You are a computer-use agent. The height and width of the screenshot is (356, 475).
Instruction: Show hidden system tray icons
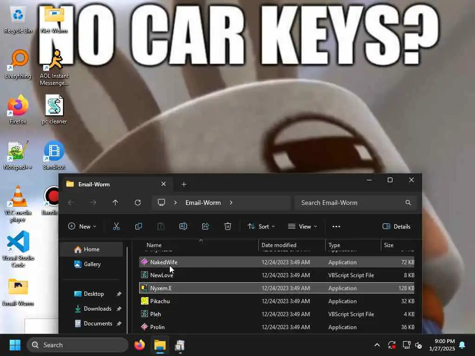(377, 345)
